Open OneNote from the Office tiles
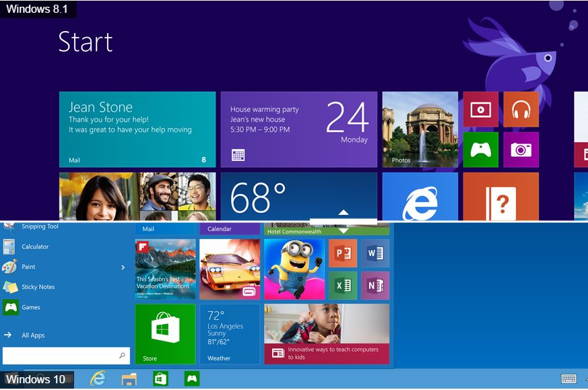 coord(375,286)
